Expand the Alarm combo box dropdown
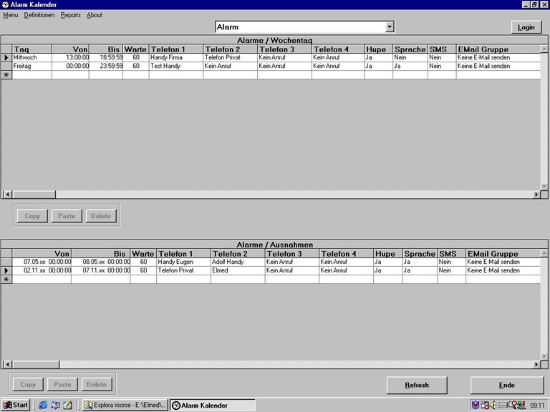 coord(390,27)
